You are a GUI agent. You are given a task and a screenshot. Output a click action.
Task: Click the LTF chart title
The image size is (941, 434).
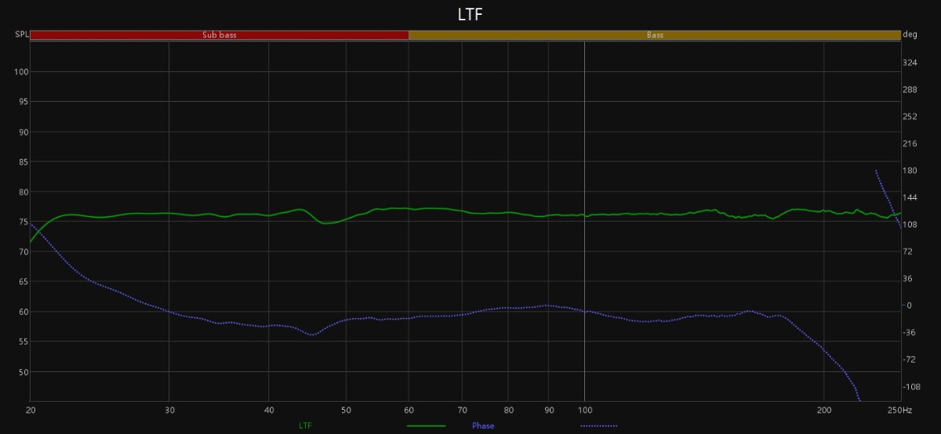click(x=470, y=15)
